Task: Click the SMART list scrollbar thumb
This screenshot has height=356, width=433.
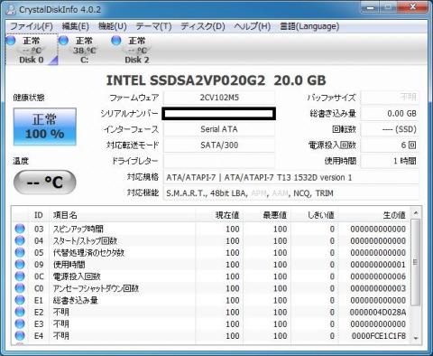Action: (x=416, y=262)
